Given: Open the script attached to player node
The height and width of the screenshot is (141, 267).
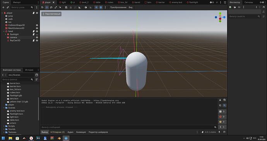Looking at the screenshot, I should [34, 13].
